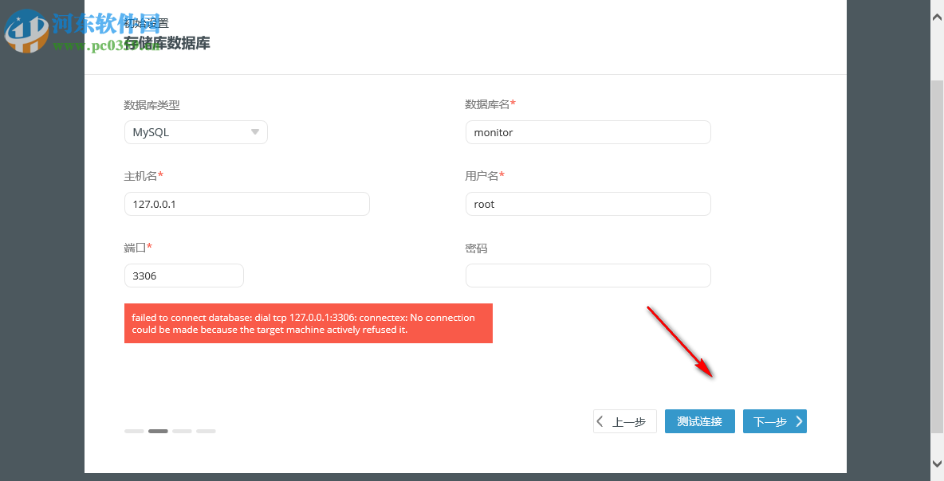This screenshot has height=481, width=944.
Task: Select the active second step indicator
Action: (159, 431)
